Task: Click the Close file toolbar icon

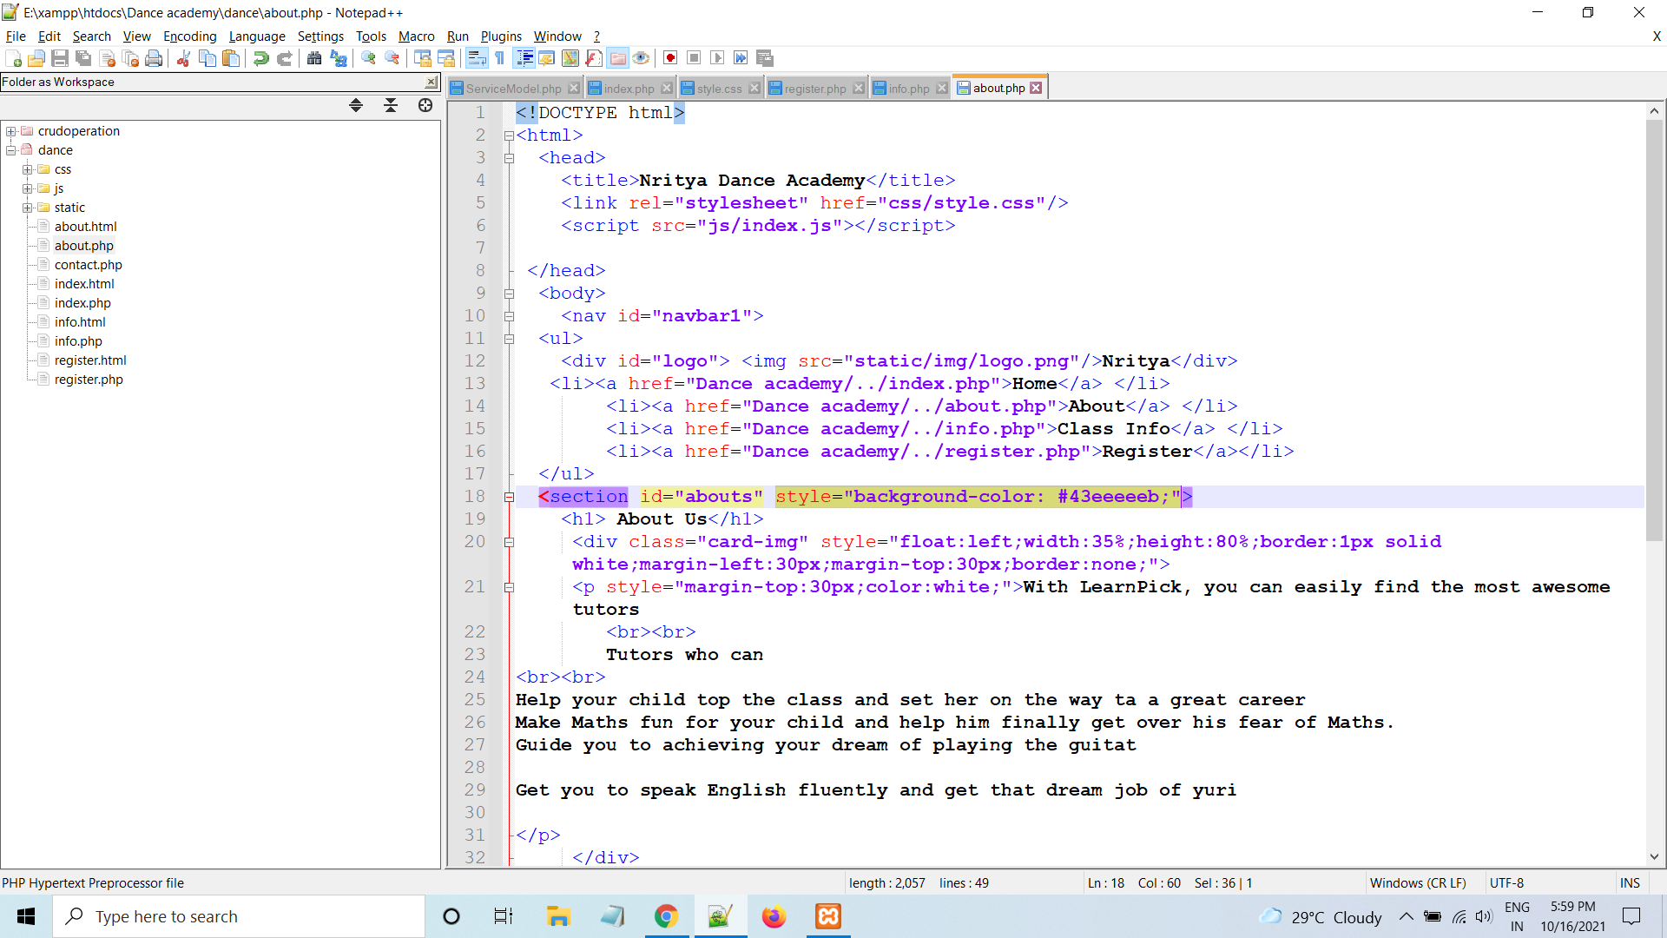Action: click(x=108, y=58)
